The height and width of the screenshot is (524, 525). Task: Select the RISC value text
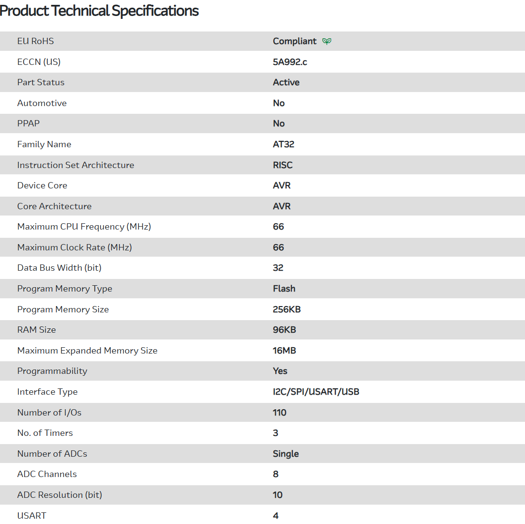click(283, 165)
